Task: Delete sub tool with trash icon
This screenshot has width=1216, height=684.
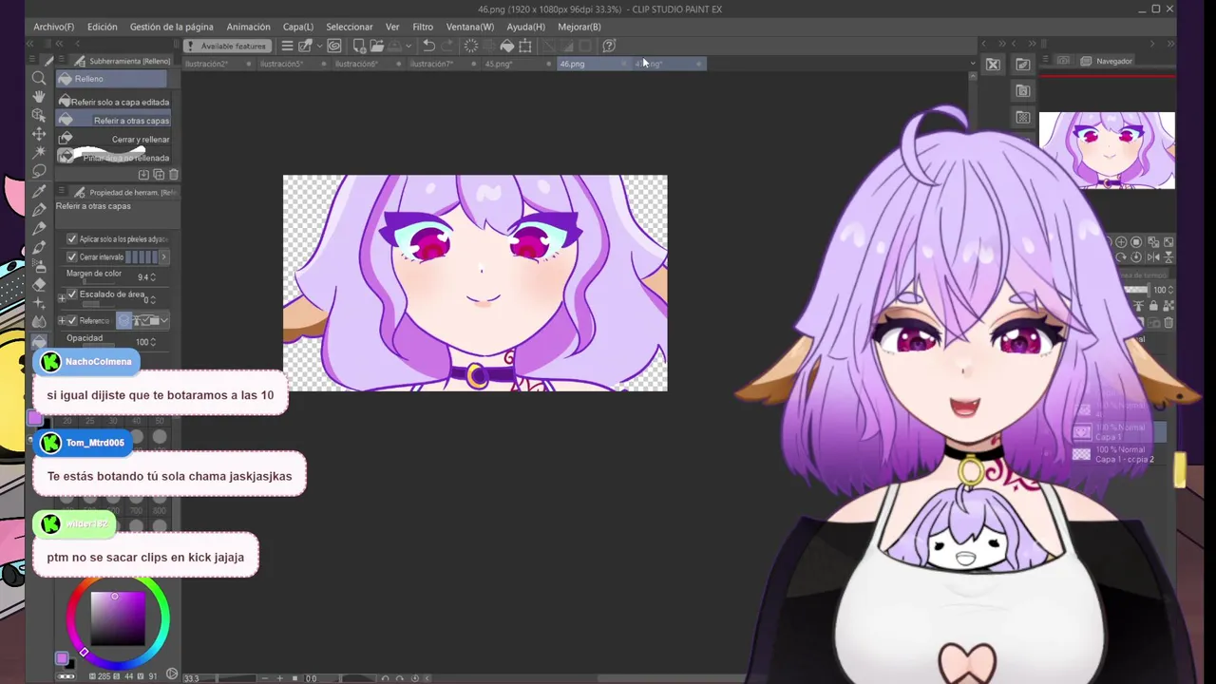Action: coord(173,175)
